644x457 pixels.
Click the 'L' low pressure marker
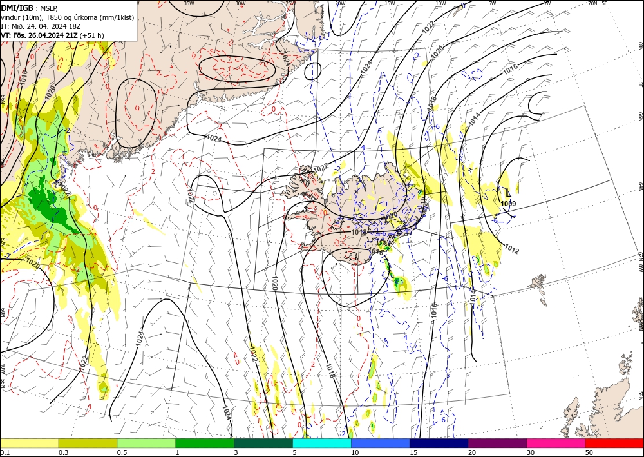click(x=508, y=192)
